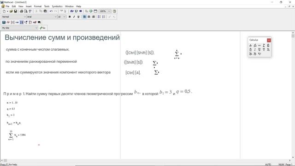The image size is (295, 166).
Task: Open the Calculator toolbar from Math palette
Action: coord(4,22)
